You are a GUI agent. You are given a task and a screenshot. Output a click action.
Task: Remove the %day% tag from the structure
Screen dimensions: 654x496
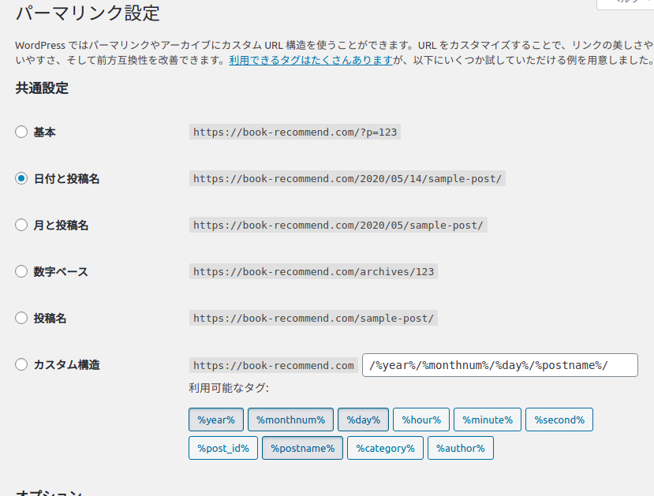point(363,419)
